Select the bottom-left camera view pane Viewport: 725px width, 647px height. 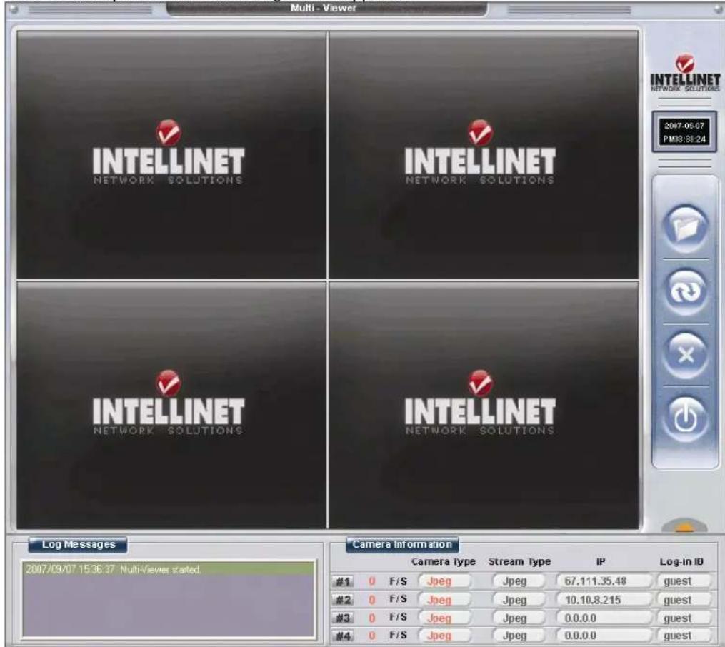(x=171, y=406)
